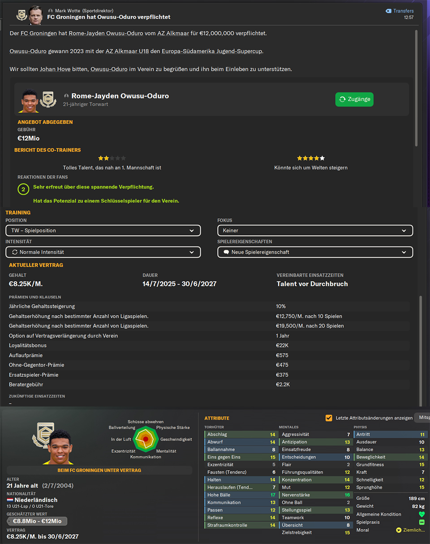Click the Transfers tag icon
The image size is (430, 544).
click(x=388, y=11)
